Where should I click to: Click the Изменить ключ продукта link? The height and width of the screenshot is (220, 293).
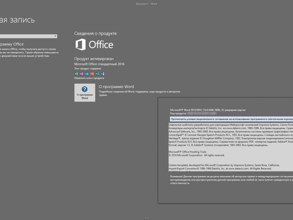[x=89, y=78]
